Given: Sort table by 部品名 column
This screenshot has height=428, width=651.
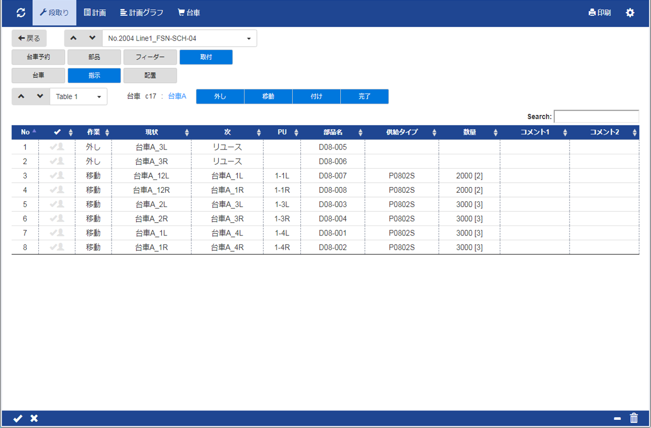Looking at the screenshot, I should 333,132.
